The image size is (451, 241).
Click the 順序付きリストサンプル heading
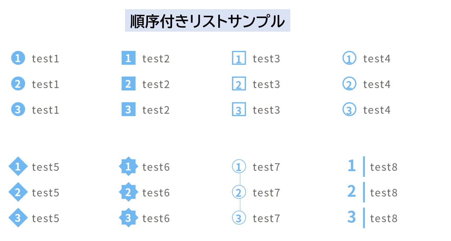[x=207, y=21]
